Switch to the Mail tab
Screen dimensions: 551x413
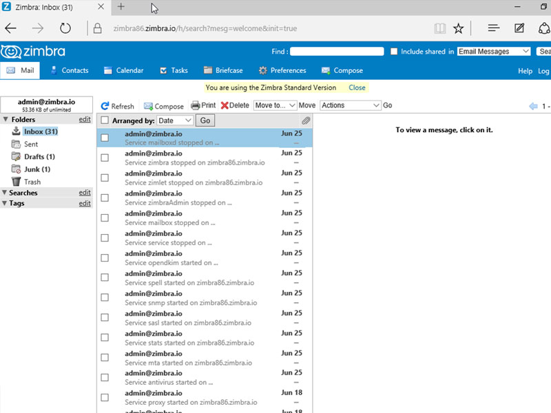[x=20, y=71]
